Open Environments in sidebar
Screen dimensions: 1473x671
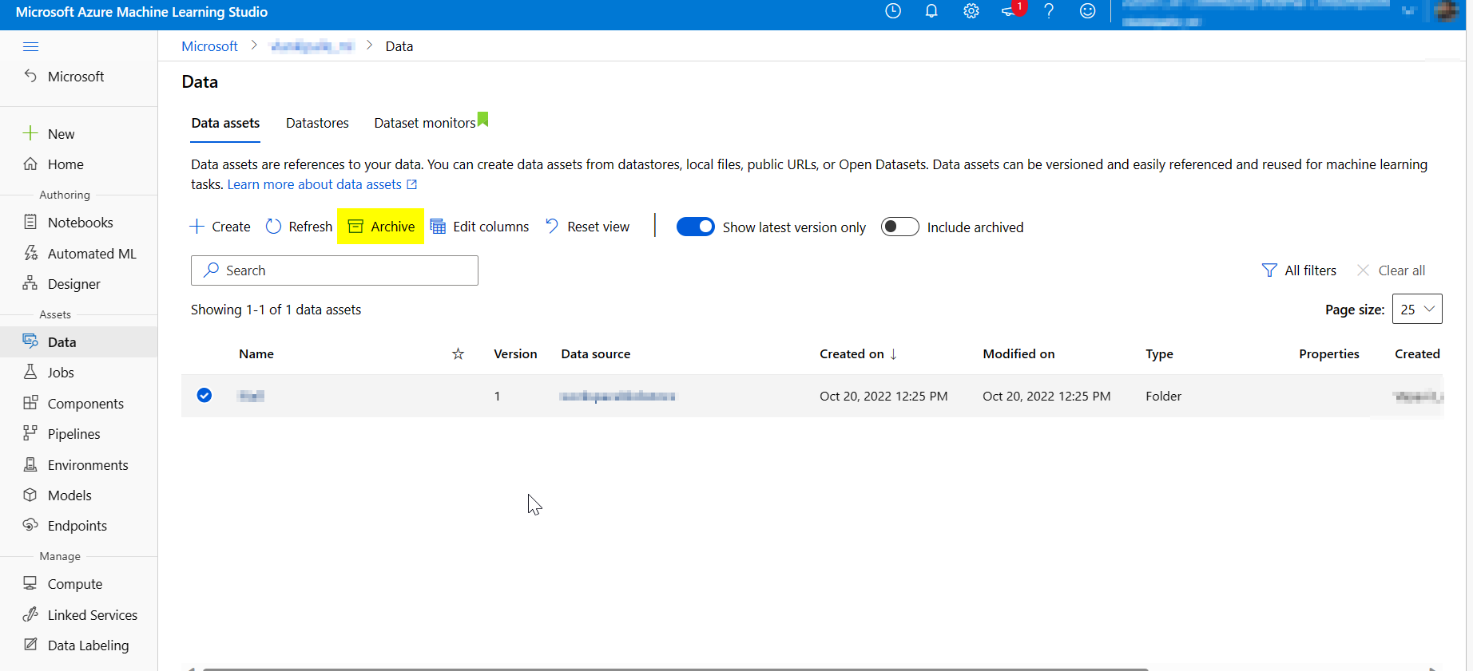(79, 465)
